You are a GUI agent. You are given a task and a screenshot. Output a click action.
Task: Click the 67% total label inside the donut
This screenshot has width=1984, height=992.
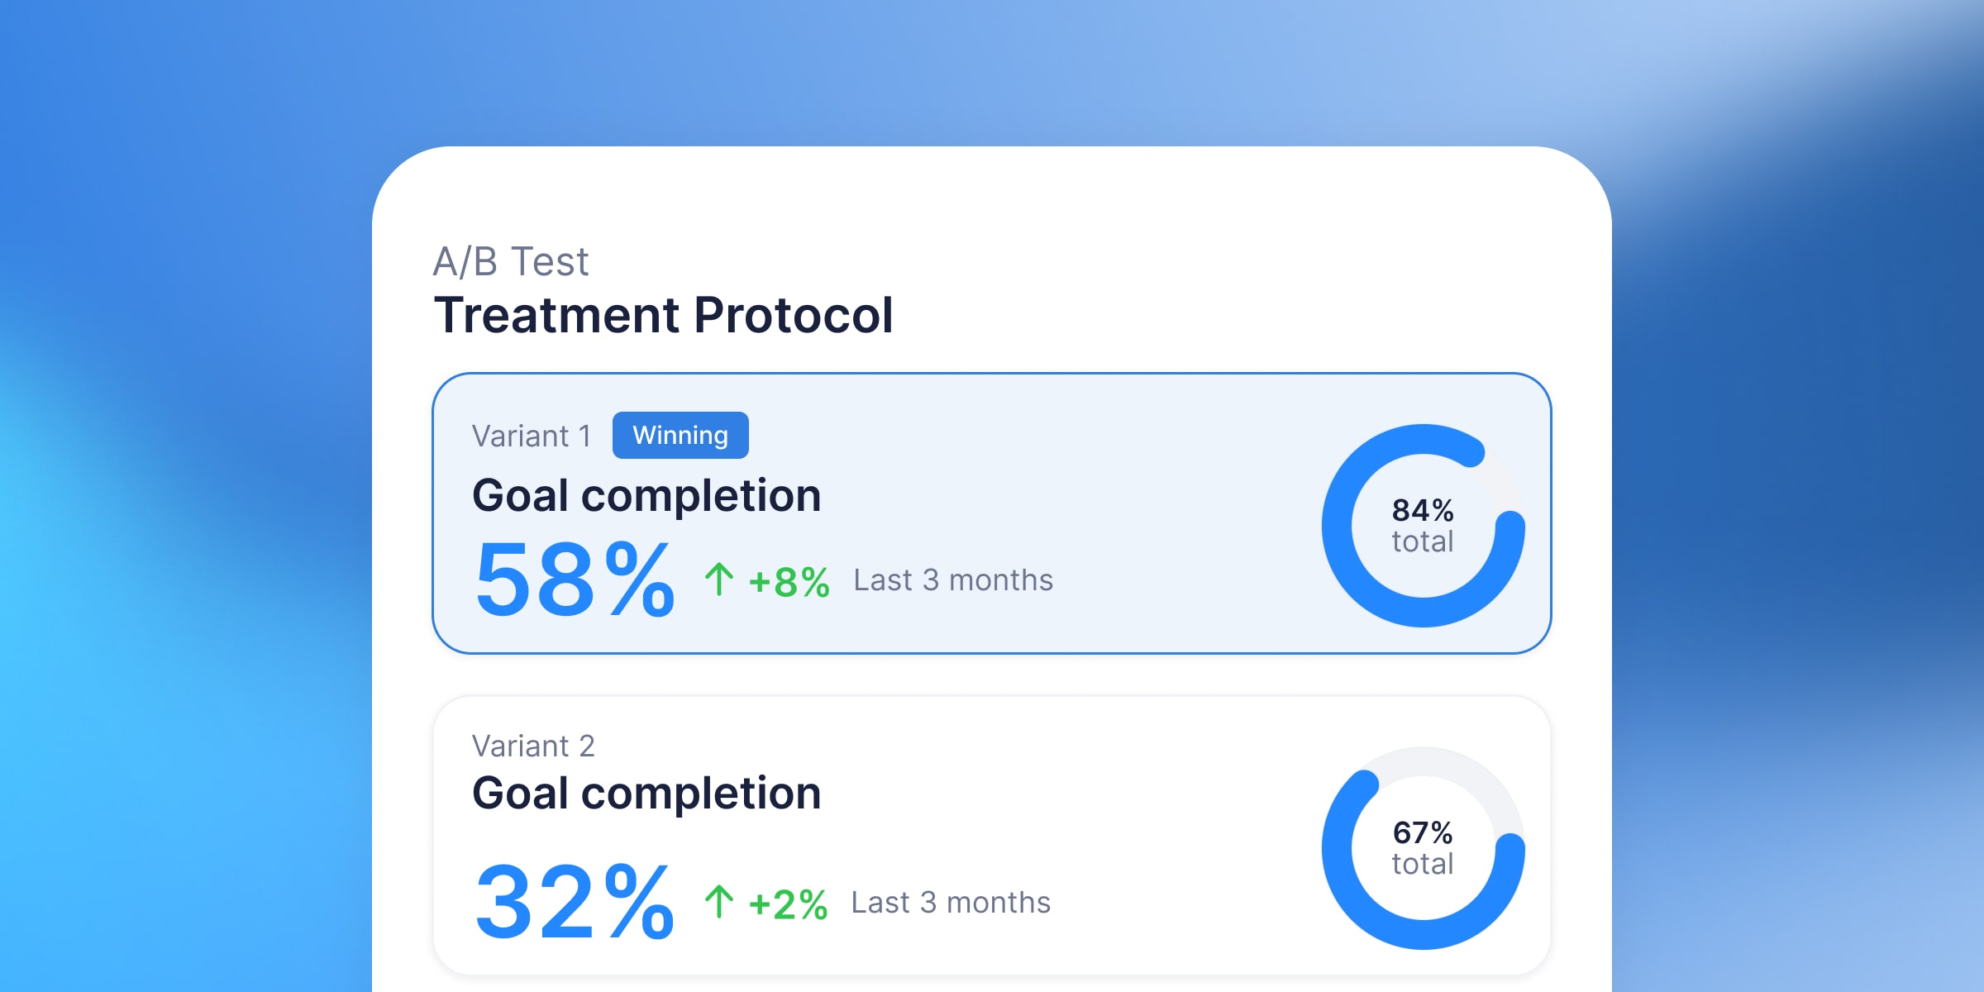point(1423,848)
